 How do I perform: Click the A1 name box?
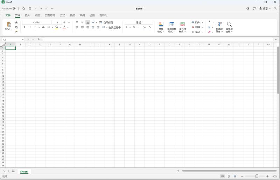click(x=13, y=39)
